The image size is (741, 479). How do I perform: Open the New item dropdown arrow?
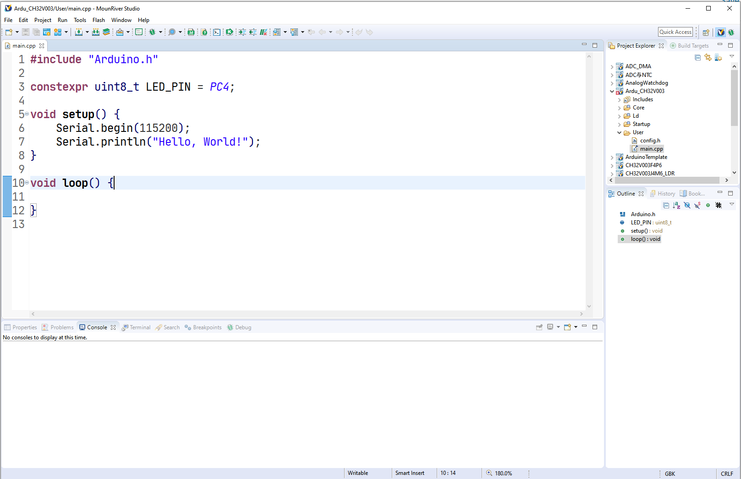(x=16, y=32)
